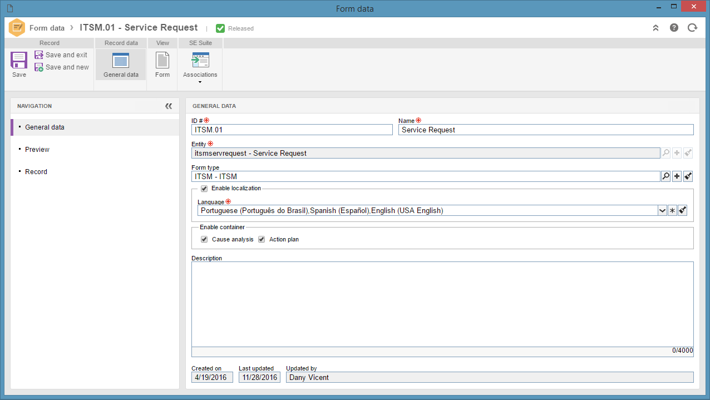This screenshot has height=400, width=710.
Task: Toggle the Enable localization checkbox
Action: 204,189
